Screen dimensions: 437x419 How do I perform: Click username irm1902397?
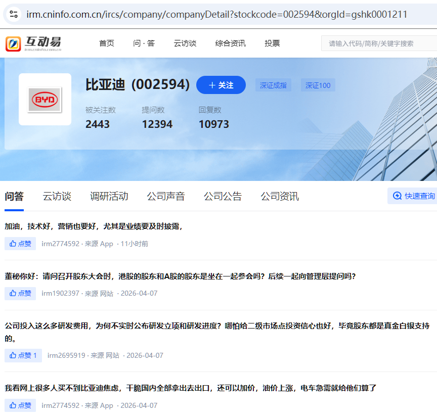(61, 293)
